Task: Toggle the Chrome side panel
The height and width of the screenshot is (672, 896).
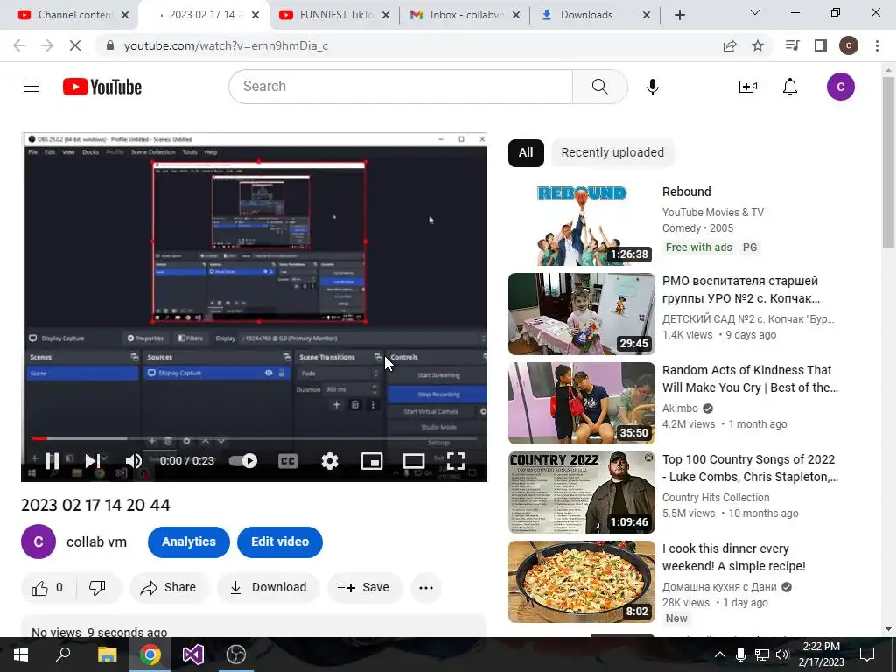Action: (x=821, y=45)
